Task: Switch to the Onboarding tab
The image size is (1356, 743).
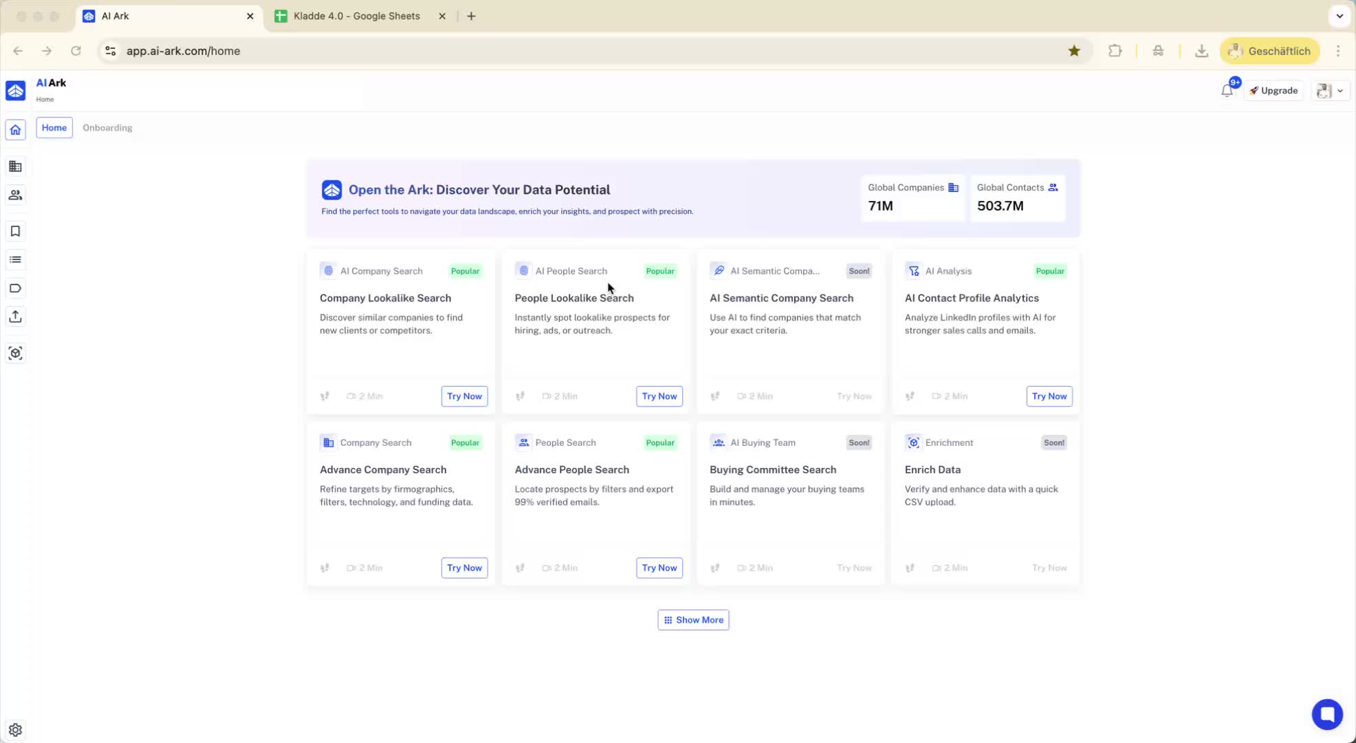Action: click(x=107, y=128)
